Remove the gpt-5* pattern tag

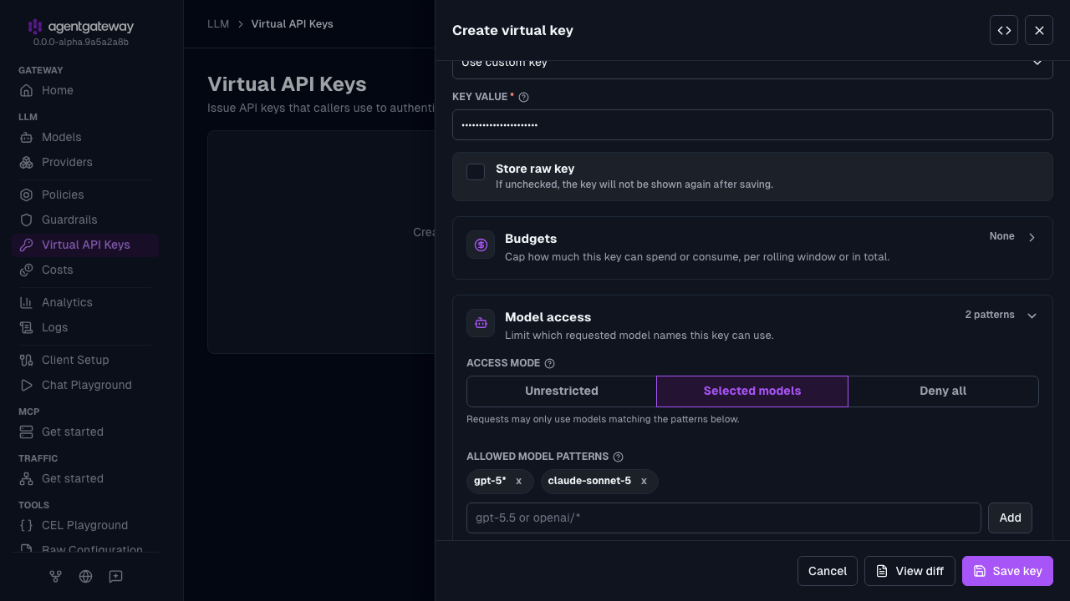click(x=518, y=482)
